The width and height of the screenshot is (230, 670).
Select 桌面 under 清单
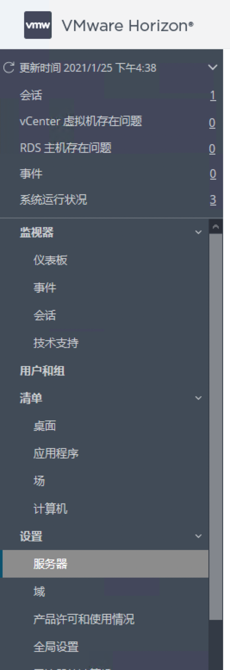[x=45, y=426]
